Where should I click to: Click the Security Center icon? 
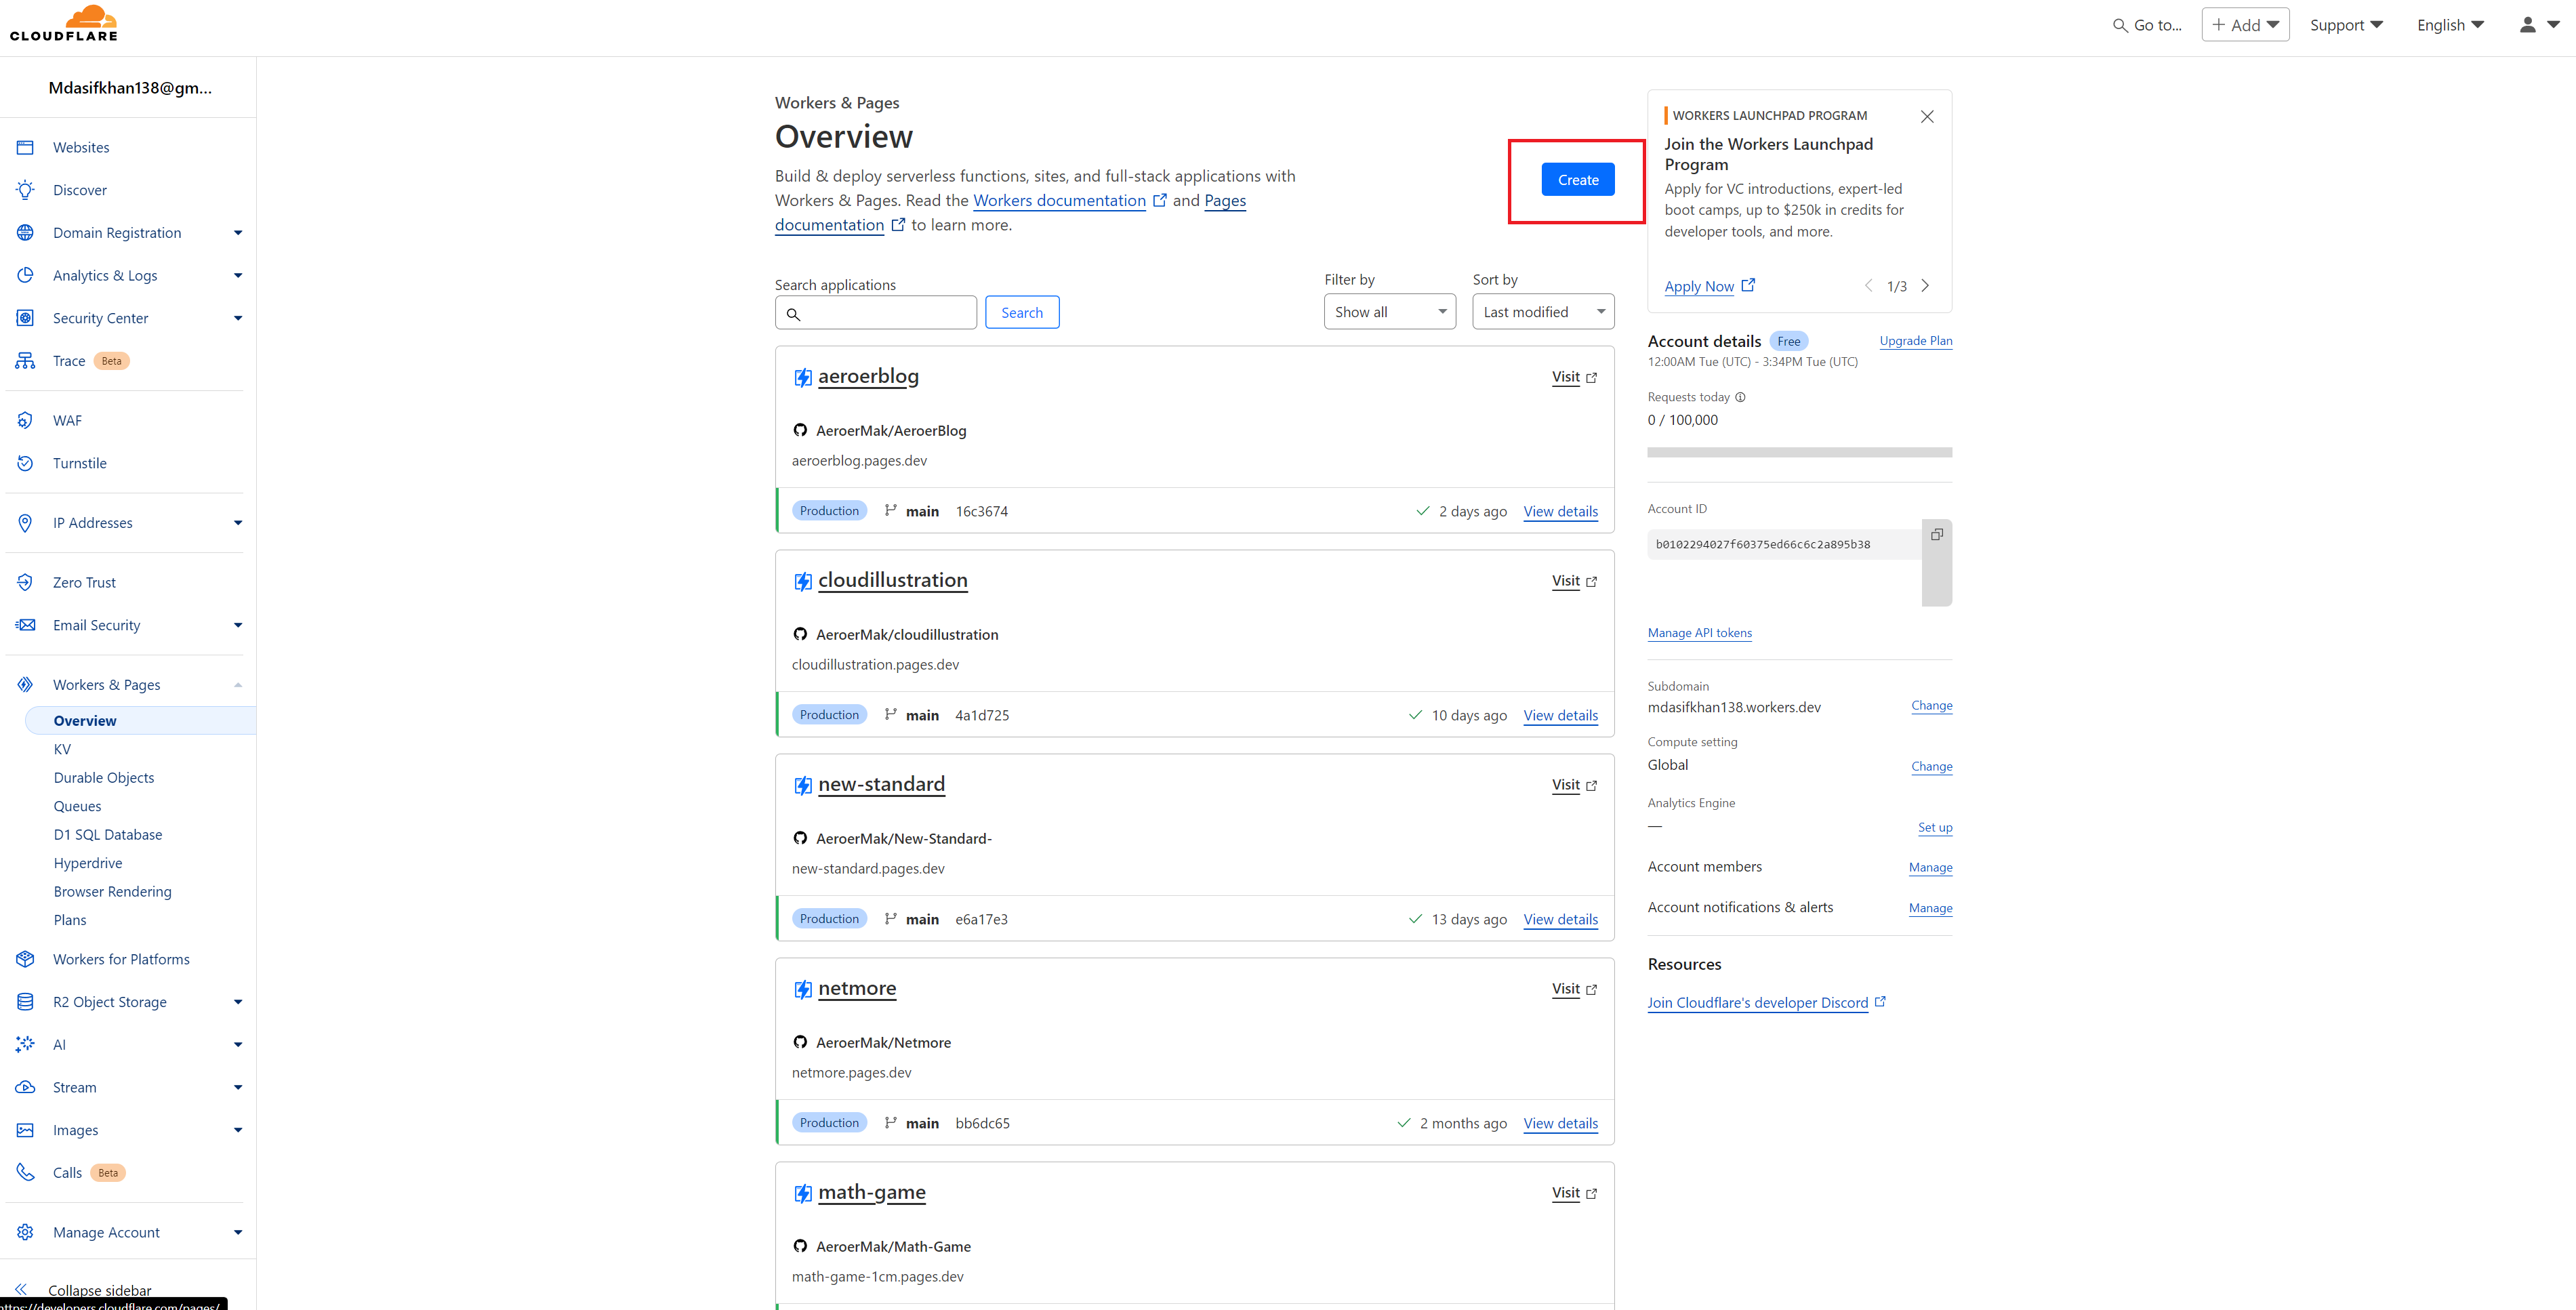click(25, 318)
